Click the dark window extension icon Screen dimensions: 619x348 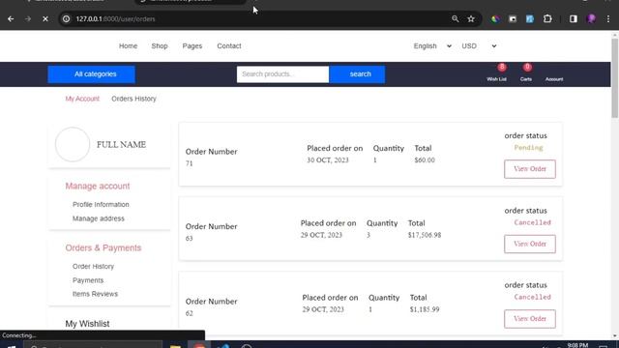pos(513,19)
